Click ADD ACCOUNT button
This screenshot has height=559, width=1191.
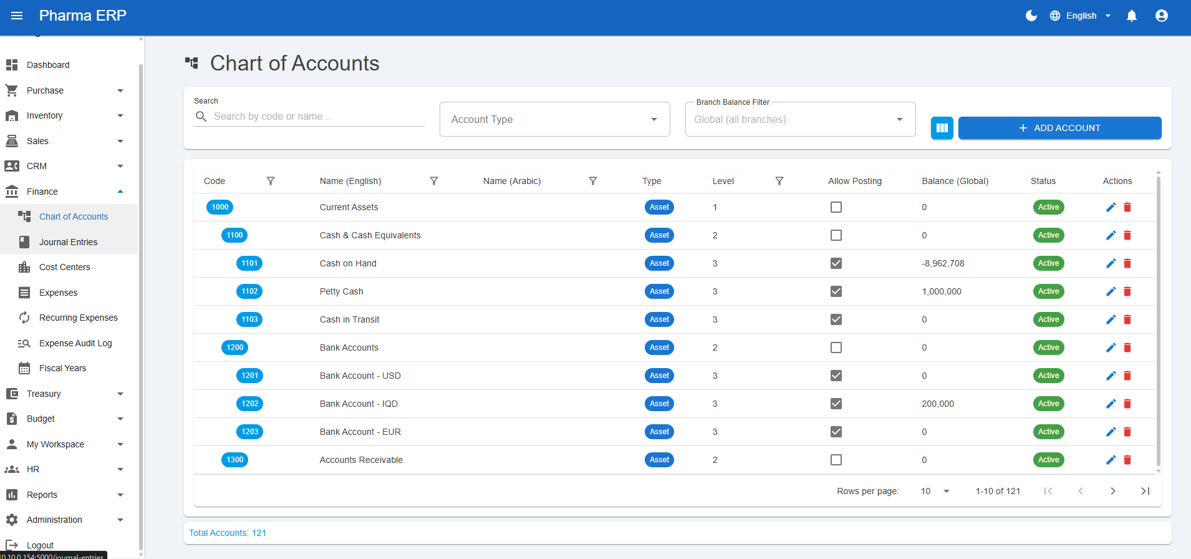coord(1059,128)
